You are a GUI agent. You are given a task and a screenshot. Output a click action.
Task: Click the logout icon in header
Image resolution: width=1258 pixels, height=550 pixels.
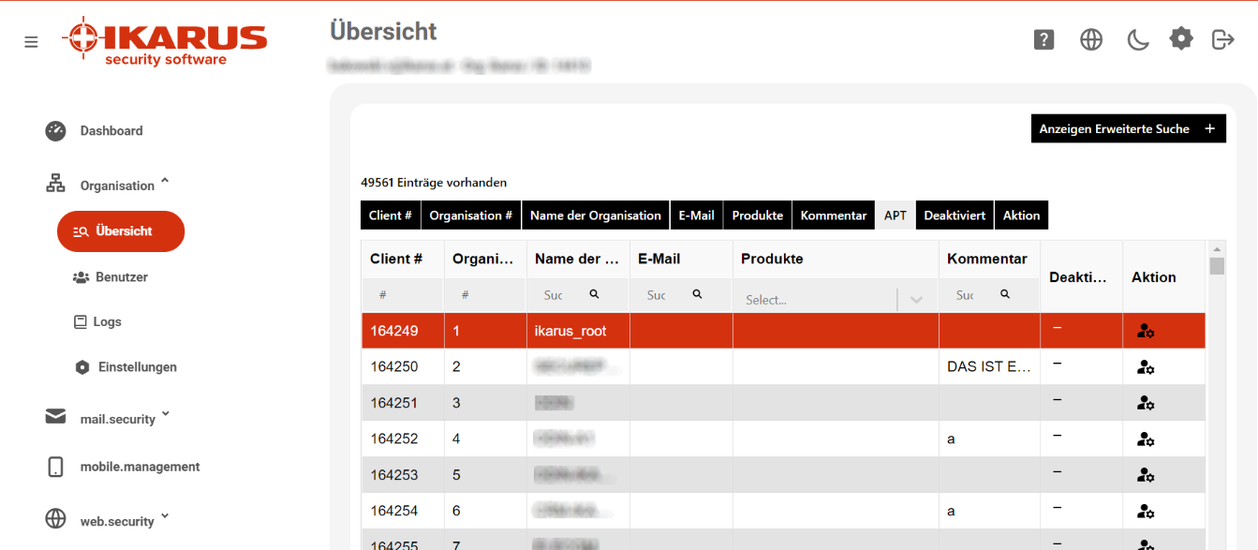1222,39
